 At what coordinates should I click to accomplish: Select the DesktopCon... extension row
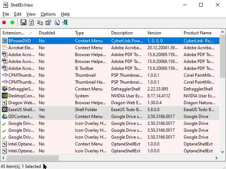pyautogui.click(x=110, y=96)
